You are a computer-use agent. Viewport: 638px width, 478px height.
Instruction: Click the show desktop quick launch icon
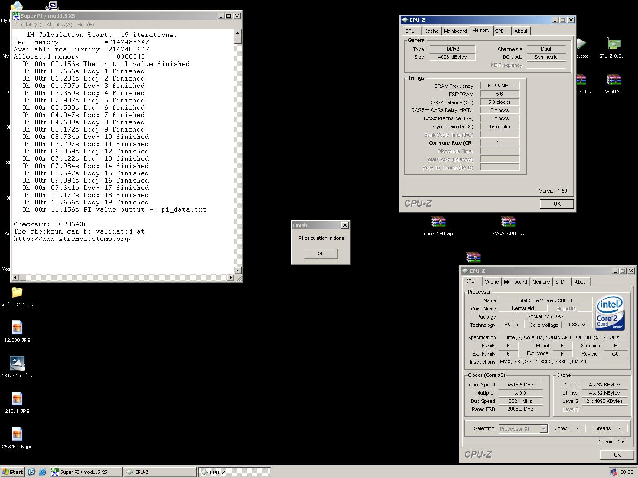pos(31,472)
